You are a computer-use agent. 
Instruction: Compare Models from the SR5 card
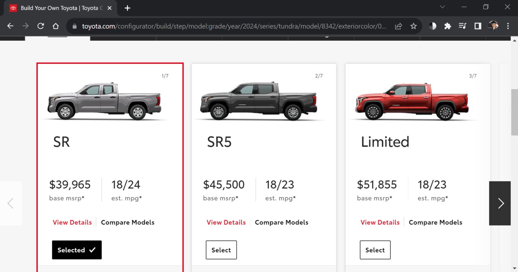point(281,222)
